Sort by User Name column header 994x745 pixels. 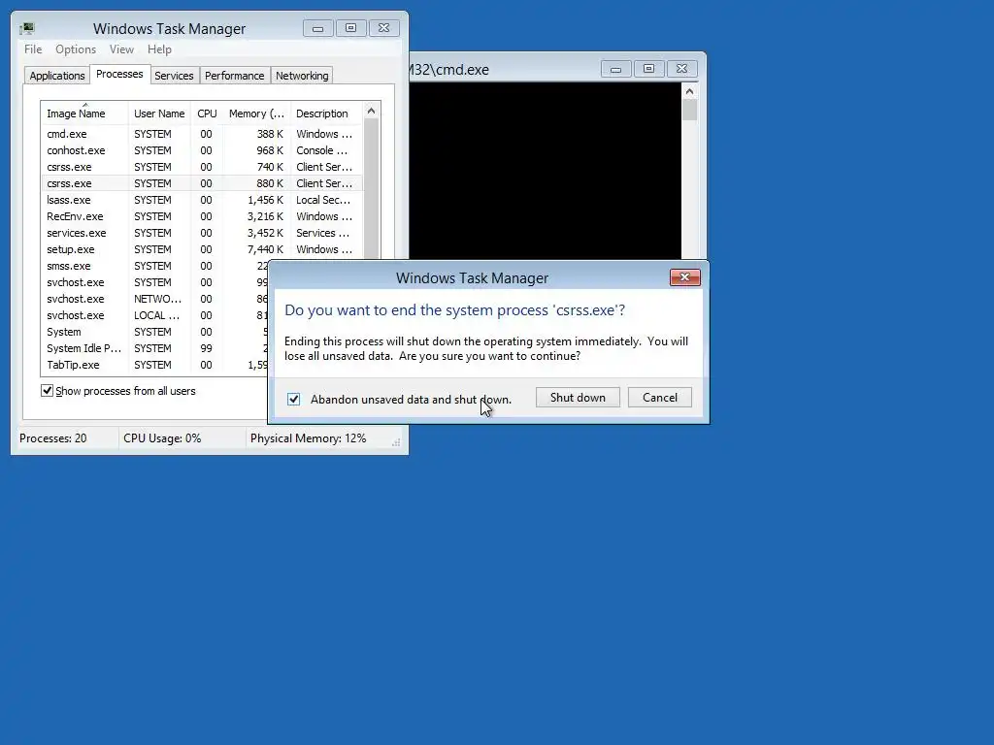coord(159,113)
